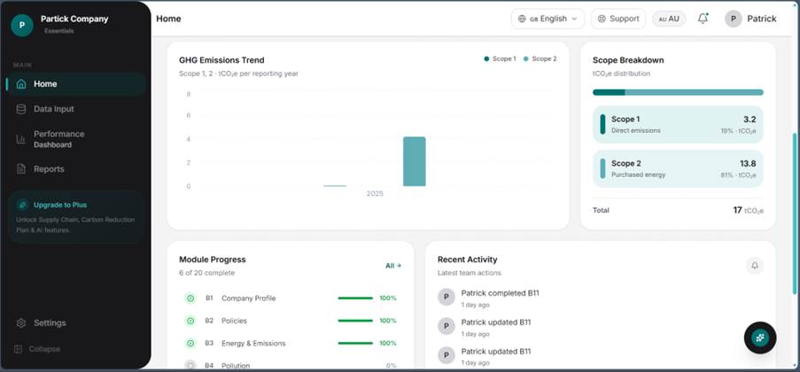The image size is (800, 372).
Task: Click the B3 Energy & Emissions check icon
Action: 190,343
